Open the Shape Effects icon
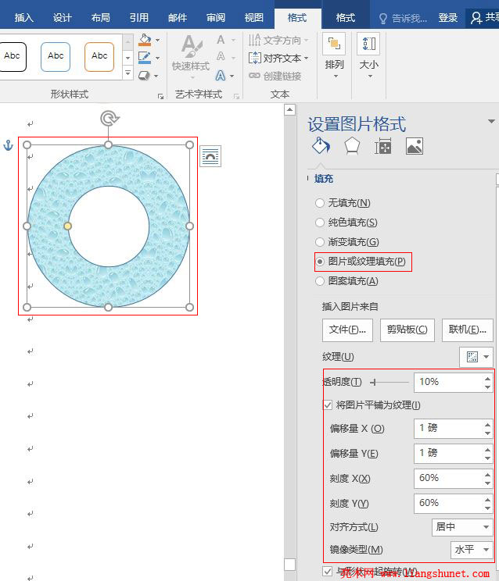 pos(145,76)
